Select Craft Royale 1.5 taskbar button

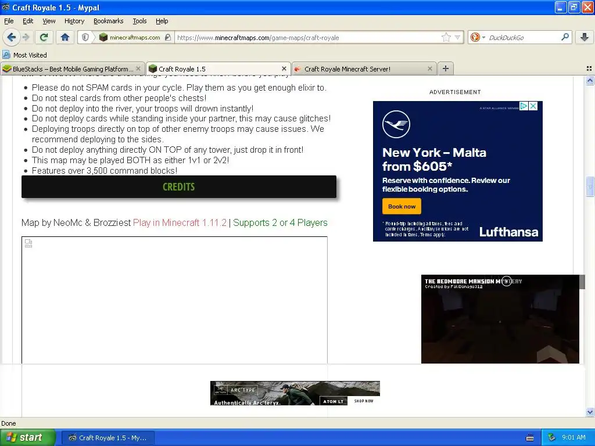pyautogui.click(x=108, y=438)
